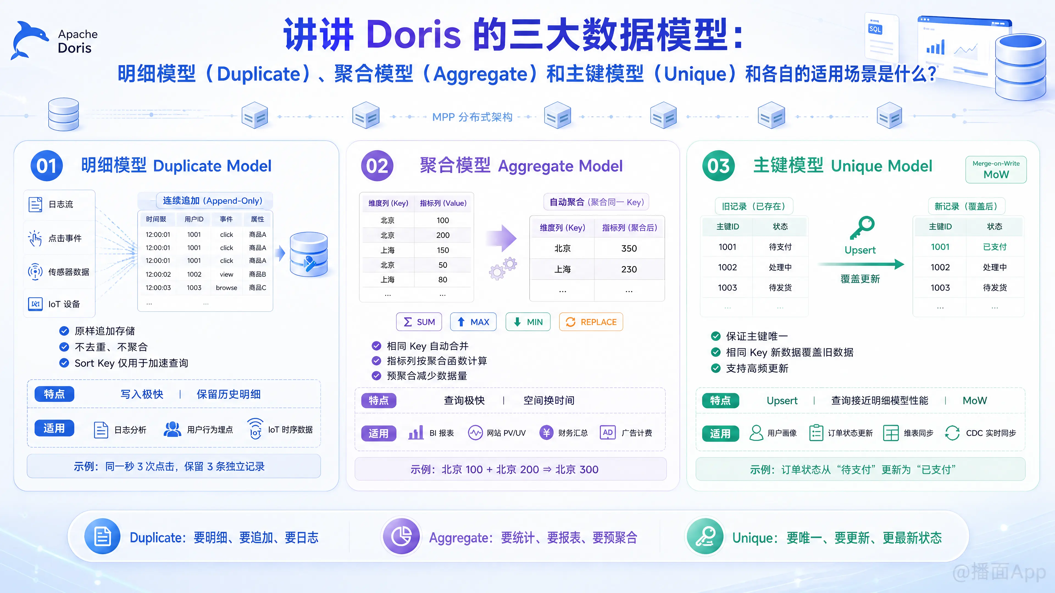The image size is (1055, 593).
Task: Click the purple Aggregate pie chart icon
Action: 401,536
